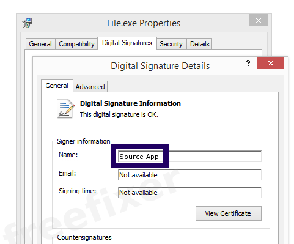Click the 'This digital signature is OK.' text
Viewport: 294px width, 244px height.
click(119, 114)
